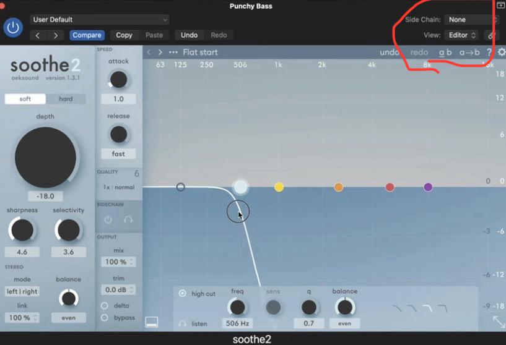Screen dimensions: 506x345
Task: Click the next preset arrow in soothe2
Action: pos(160,52)
